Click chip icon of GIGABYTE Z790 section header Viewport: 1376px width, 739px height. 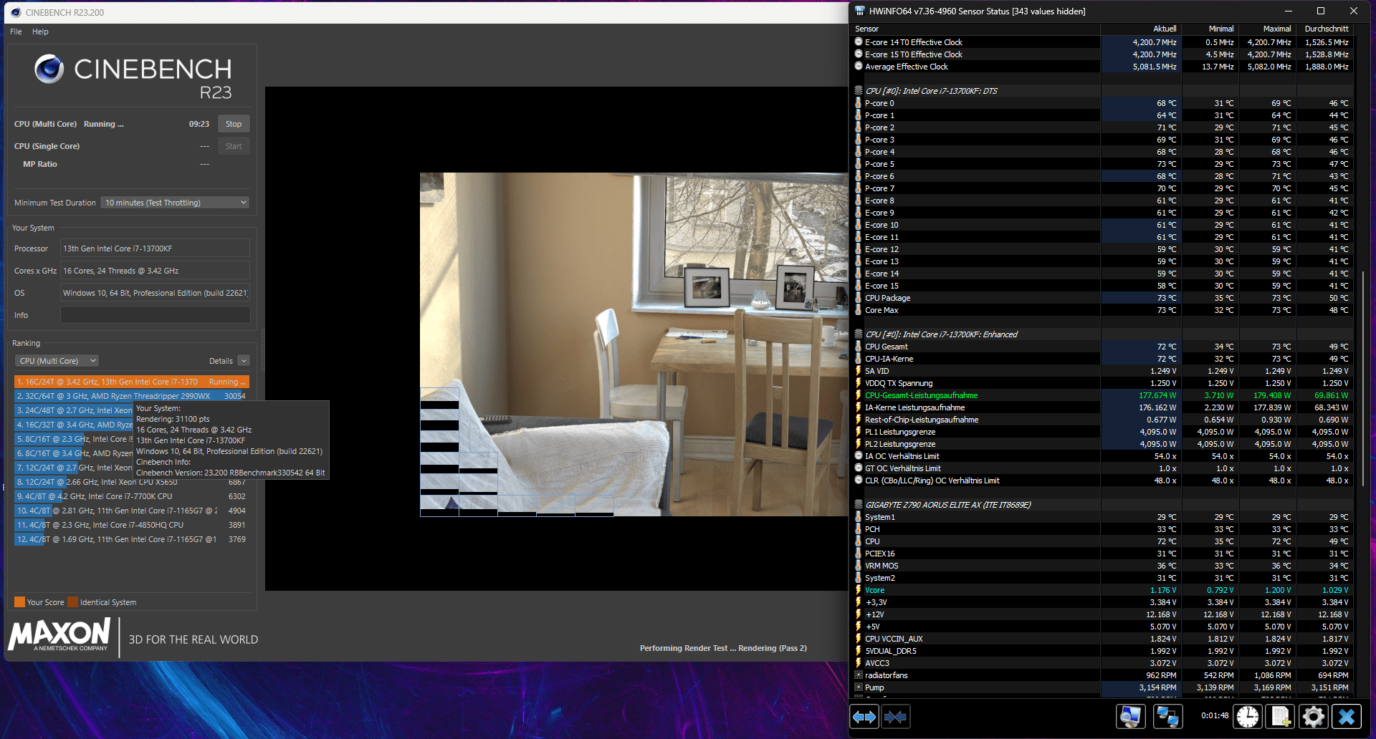coord(859,505)
